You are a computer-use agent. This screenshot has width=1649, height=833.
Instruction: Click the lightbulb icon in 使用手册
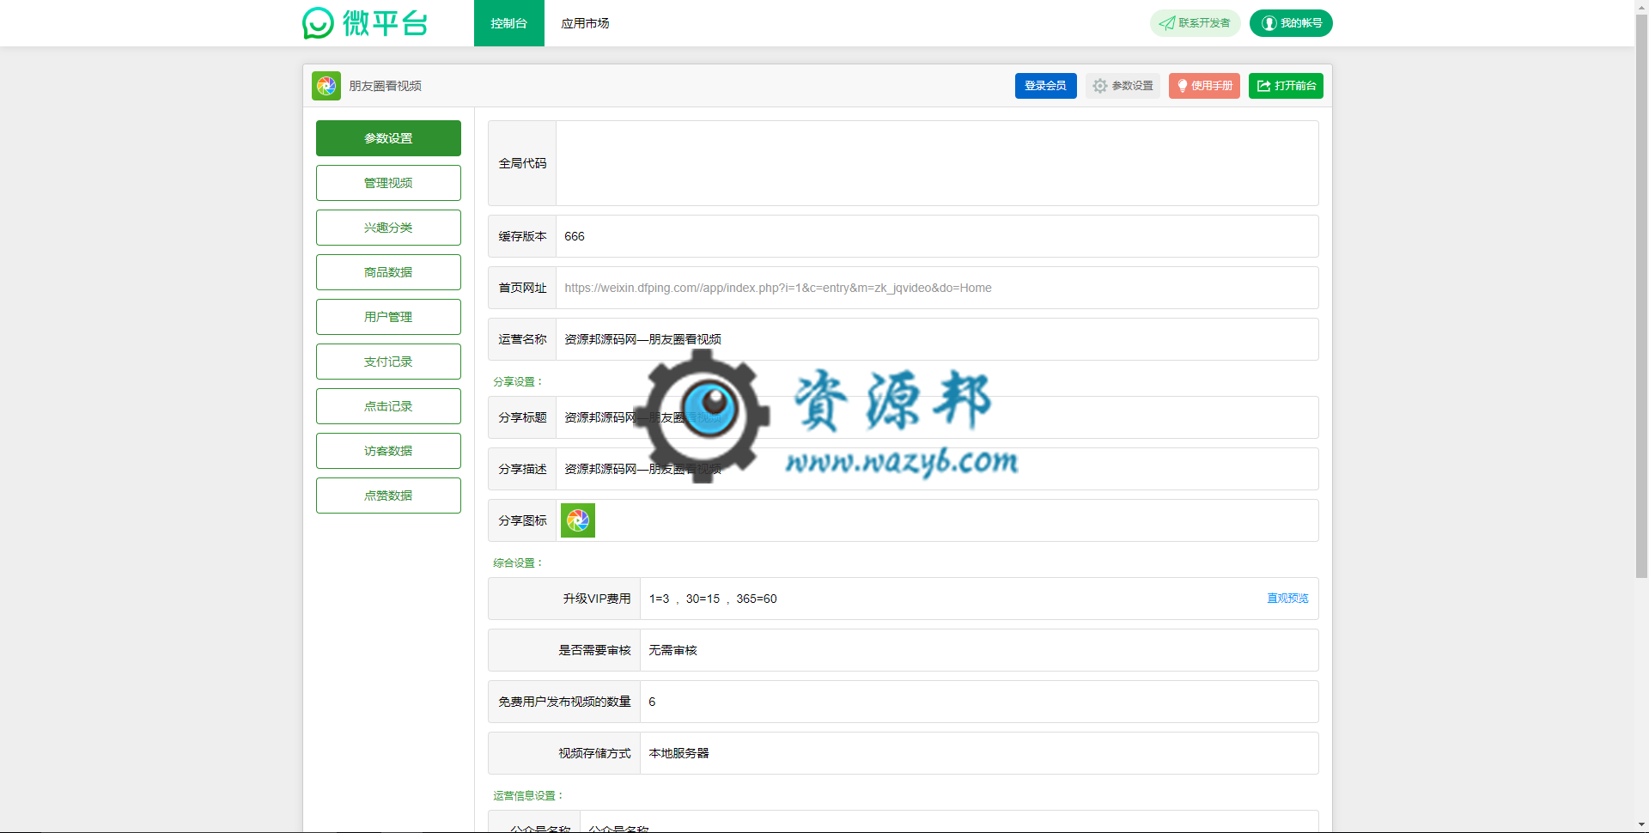[x=1182, y=86]
